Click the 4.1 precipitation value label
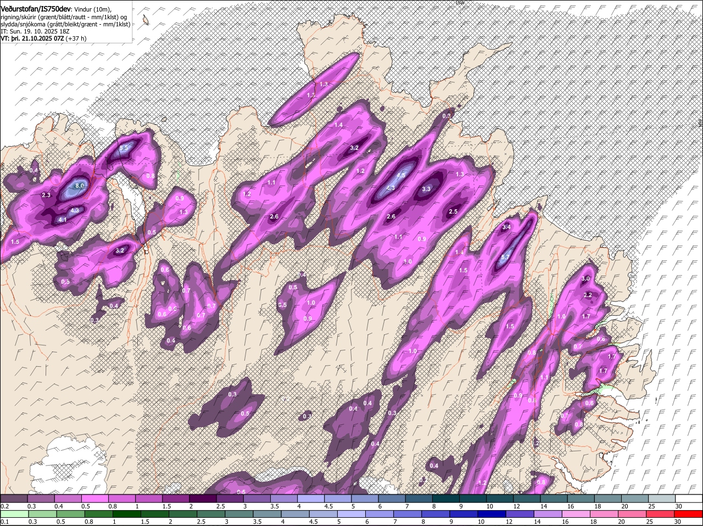This screenshot has width=703, height=526. pos(62,220)
